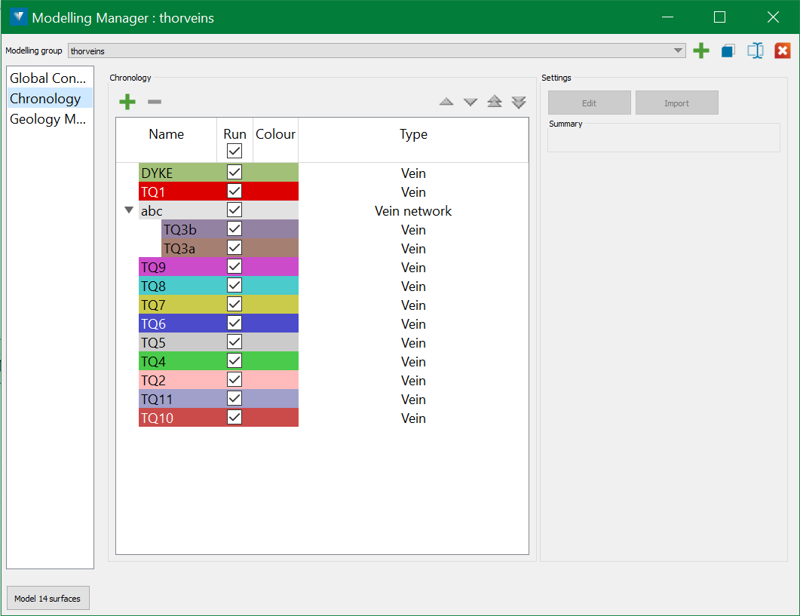800x616 pixels.
Task: Toggle the Run checkbox for TQ9
Action: click(234, 266)
